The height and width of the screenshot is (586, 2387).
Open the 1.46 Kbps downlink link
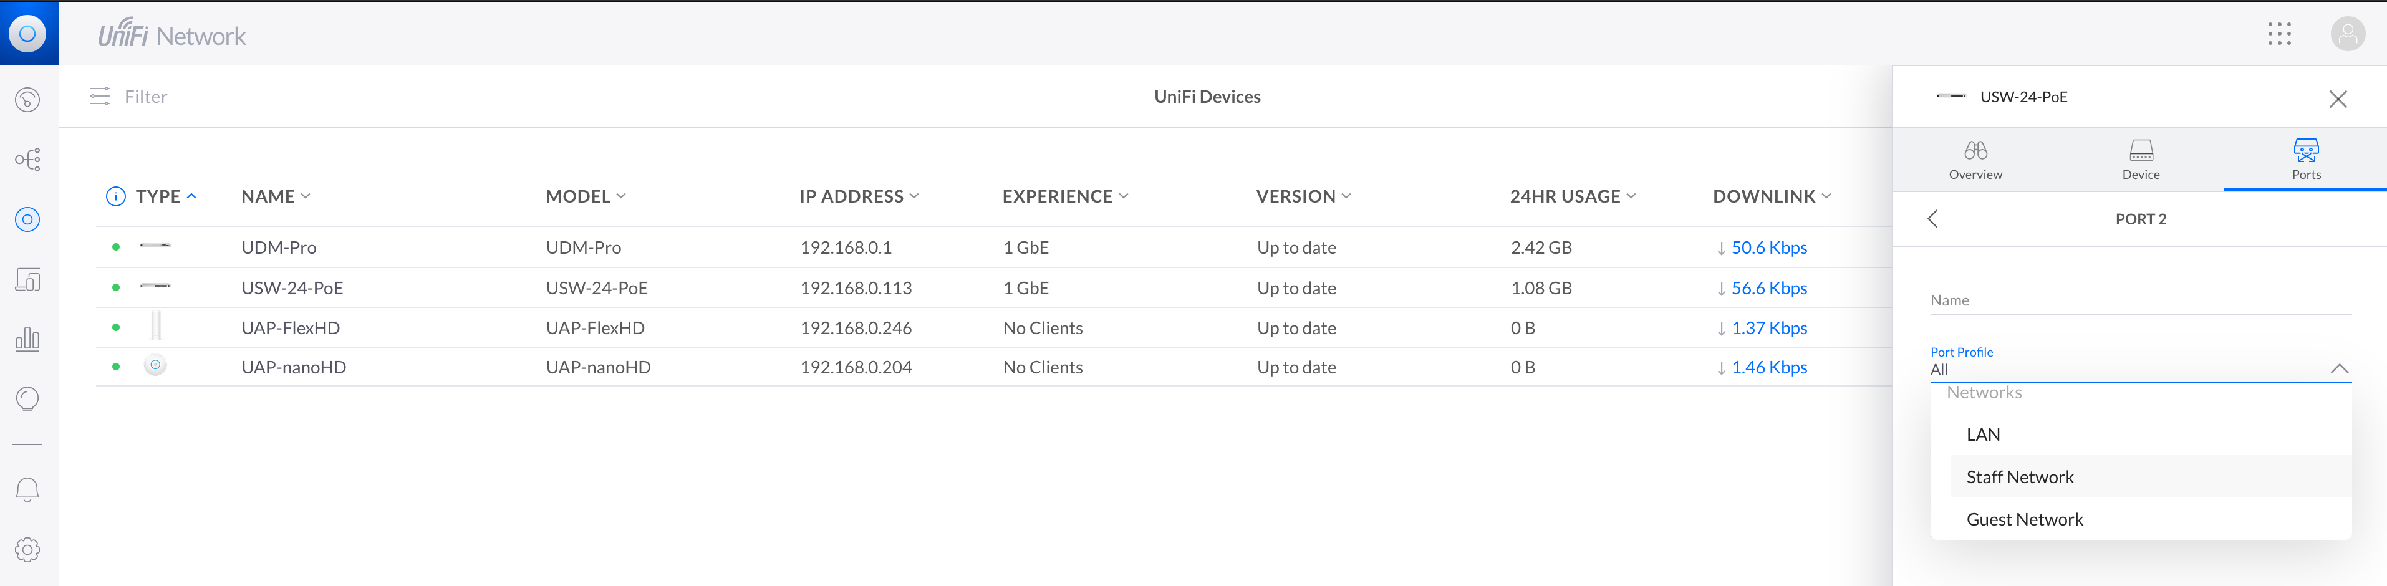tap(1769, 368)
